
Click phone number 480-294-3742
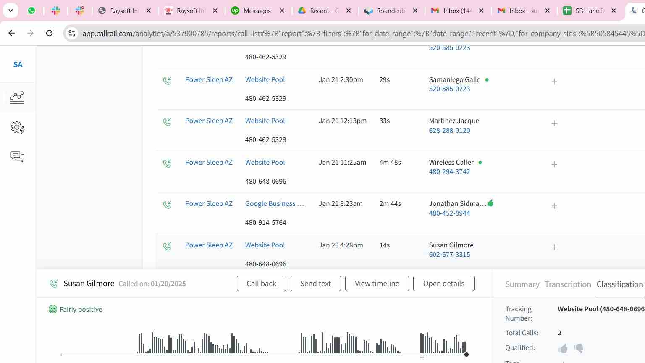pos(449,171)
